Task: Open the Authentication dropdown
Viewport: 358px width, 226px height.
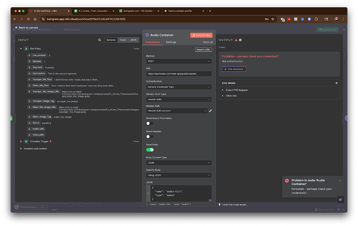Action: click(x=179, y=87)
